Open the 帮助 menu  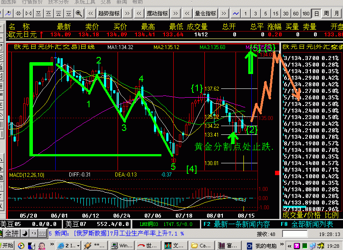pyautogui.click(x=137, y=2)
